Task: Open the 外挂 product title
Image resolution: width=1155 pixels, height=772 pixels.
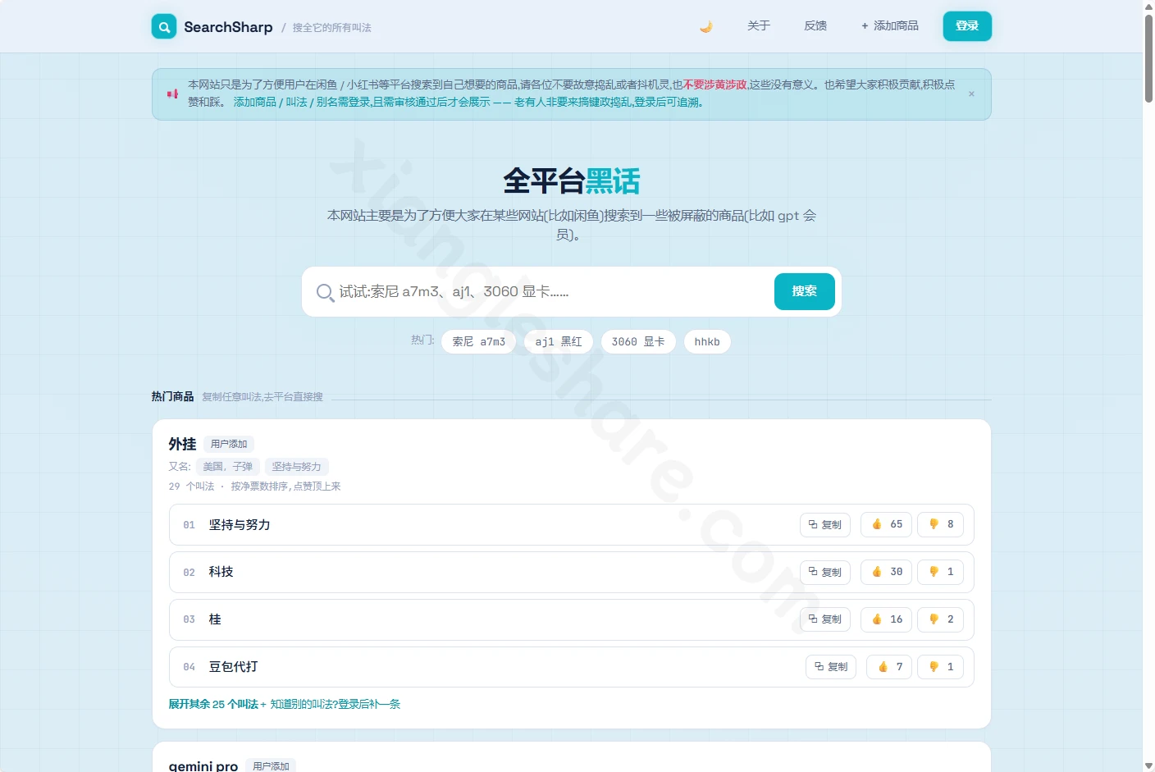Action: [182, 444]
